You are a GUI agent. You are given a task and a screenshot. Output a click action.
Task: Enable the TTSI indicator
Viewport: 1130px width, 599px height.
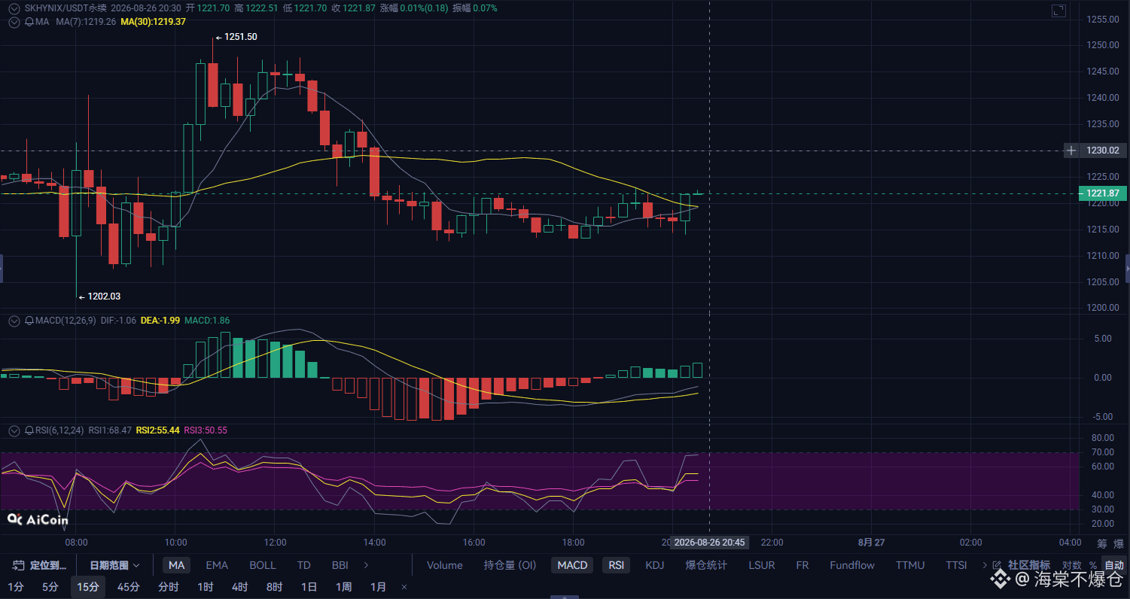(x=956, y=565)
